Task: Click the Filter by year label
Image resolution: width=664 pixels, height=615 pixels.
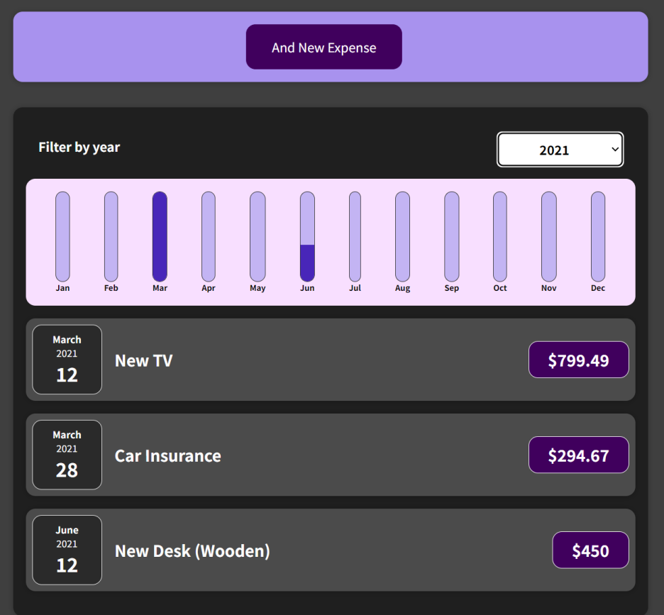Action: coord(79,148)
